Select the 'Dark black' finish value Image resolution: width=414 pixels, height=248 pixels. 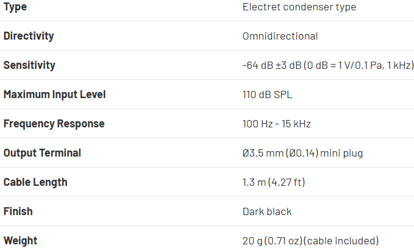tap(267, 211)
